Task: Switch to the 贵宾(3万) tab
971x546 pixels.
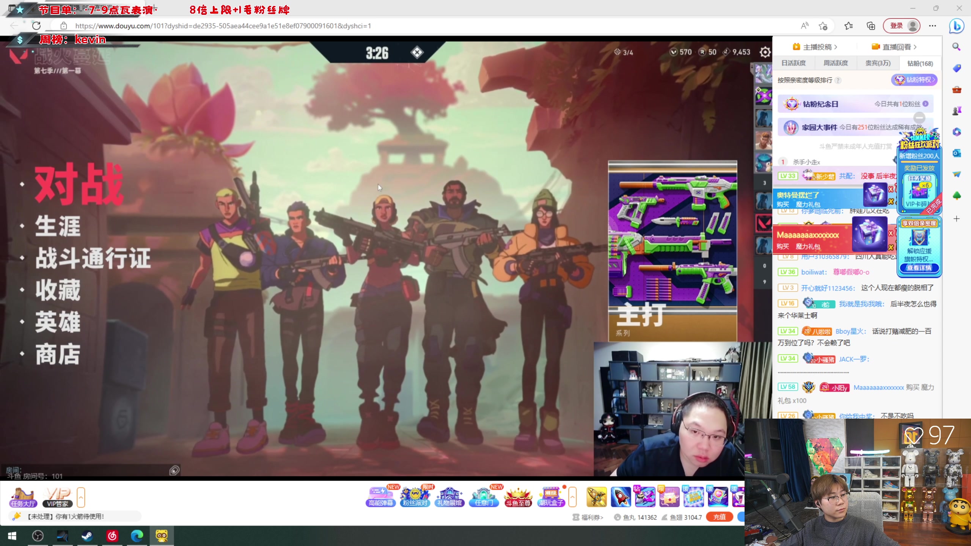Action: 877,63
